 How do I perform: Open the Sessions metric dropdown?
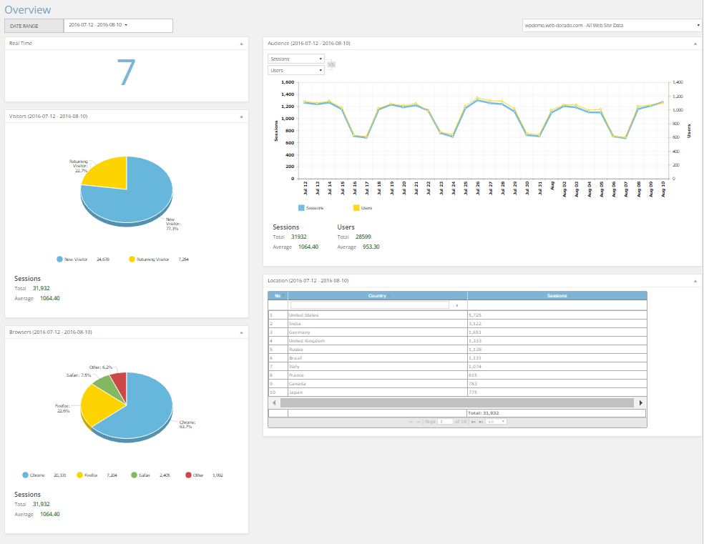click(296, 59)
